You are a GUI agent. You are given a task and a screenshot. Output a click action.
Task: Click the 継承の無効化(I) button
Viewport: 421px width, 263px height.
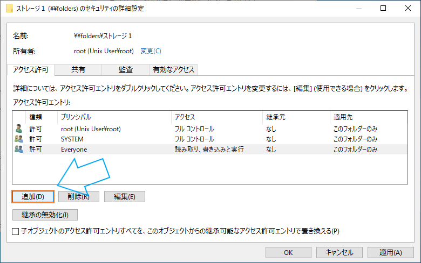point(45,215)
